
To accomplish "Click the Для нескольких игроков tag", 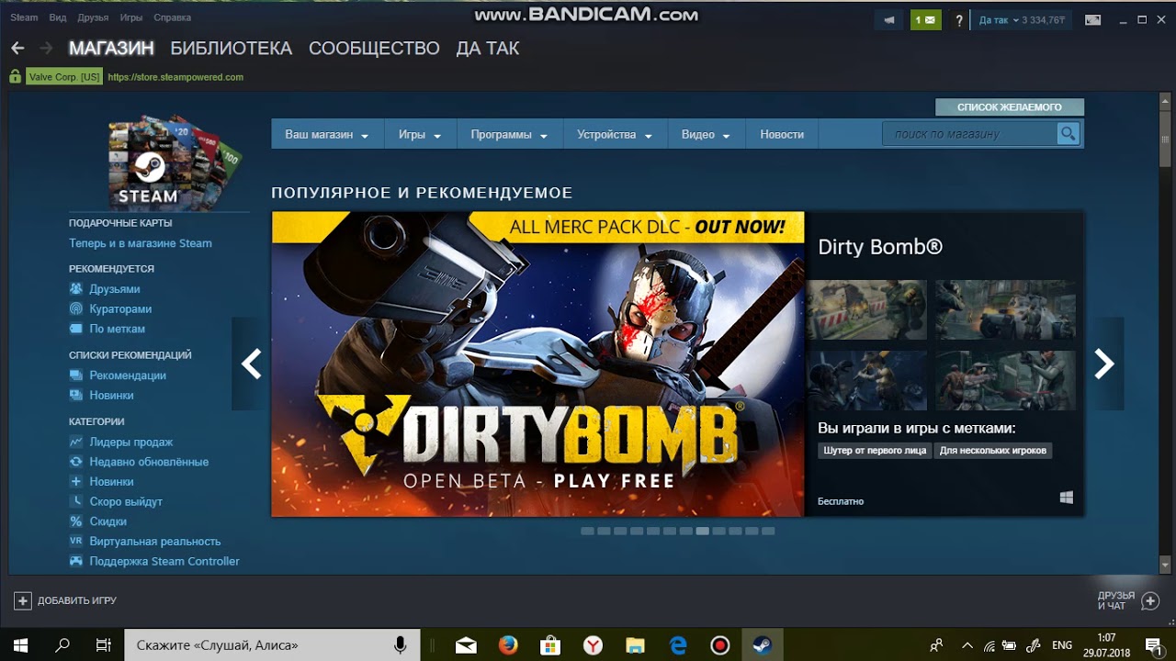I will pos(992,451).
